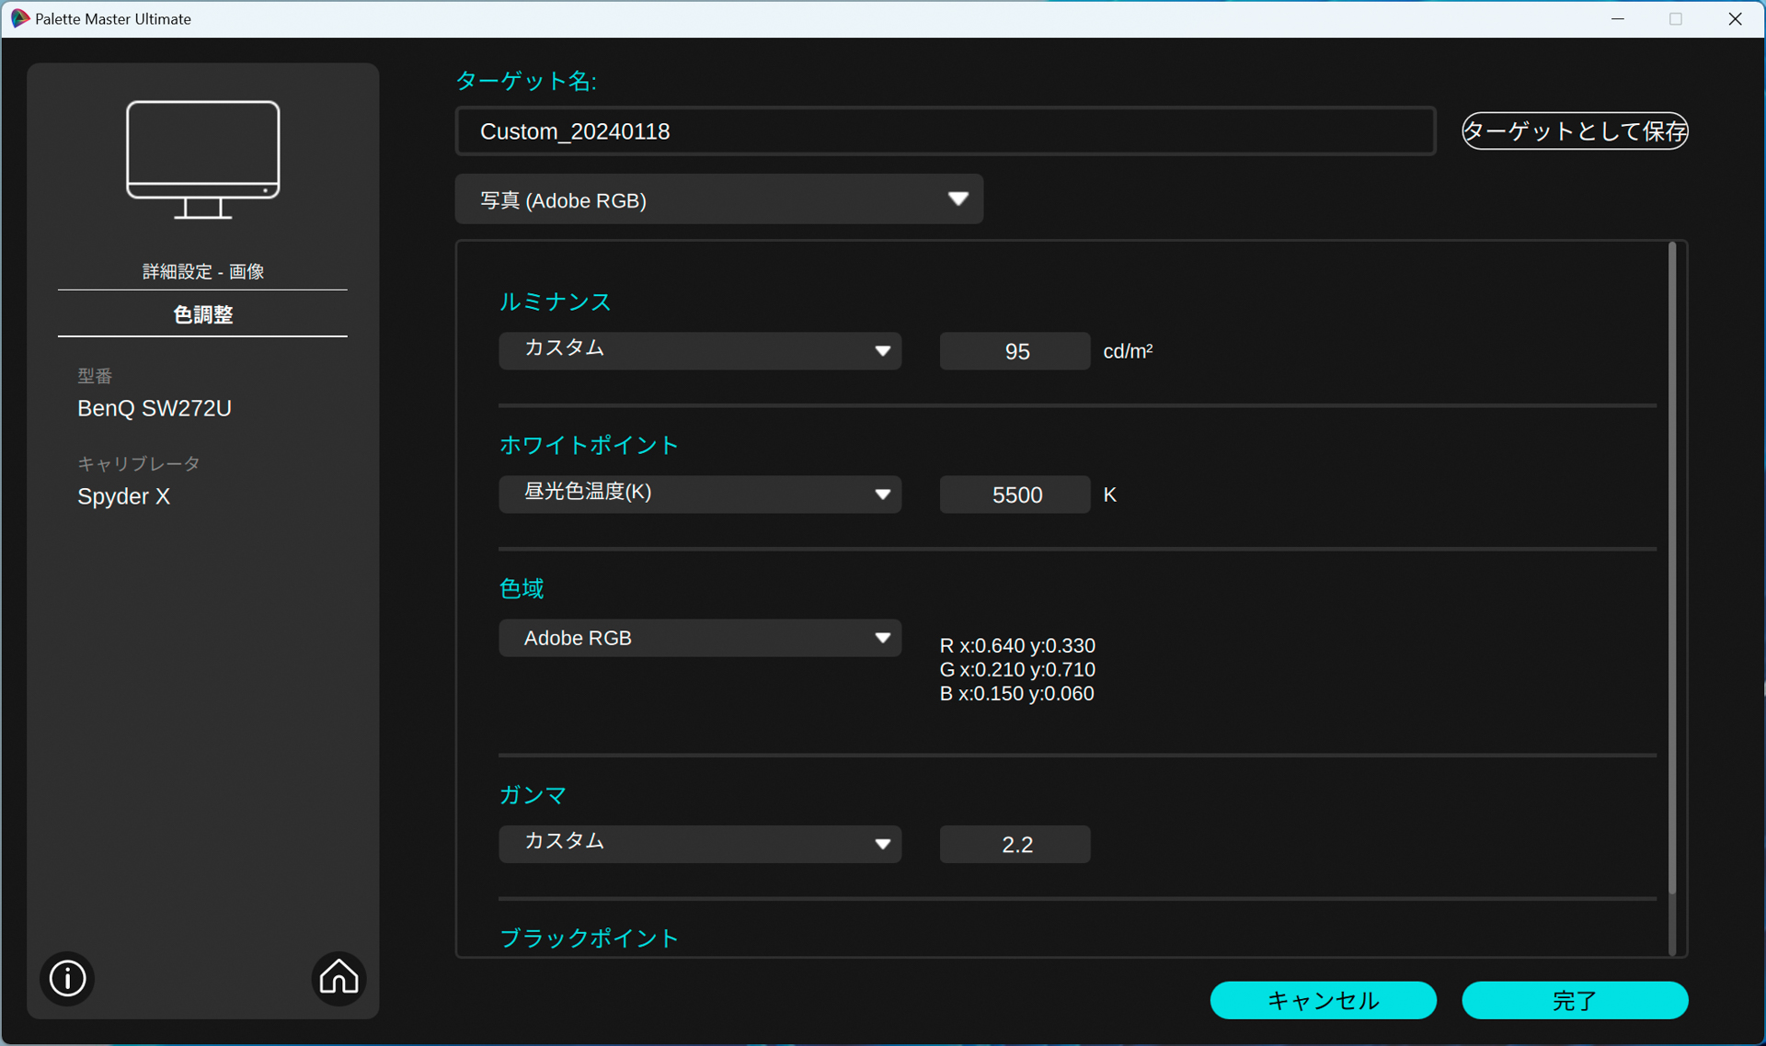Click the gamma value field showing 2.2
The height and width of the screenshot is (1046, 1766).
tap(1015, 844)
